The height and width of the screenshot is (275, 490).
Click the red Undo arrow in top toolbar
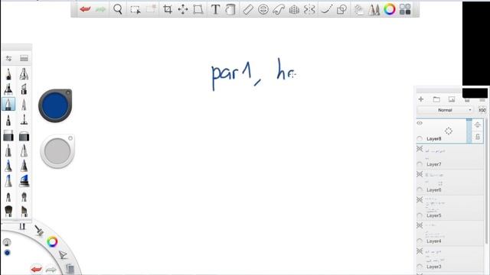(x=85, y=9)
